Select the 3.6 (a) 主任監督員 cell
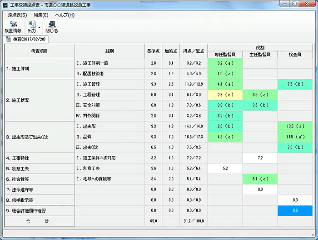Image resolution: width=318 pixels, height=240 pixels. click(260, 95)
